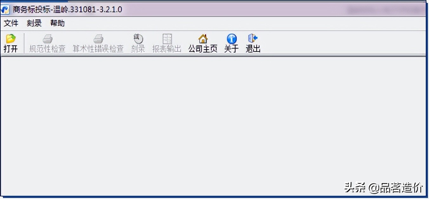Click the 关于 text label
The width and height of the screenshot is (429, 199).
point(231,49)
